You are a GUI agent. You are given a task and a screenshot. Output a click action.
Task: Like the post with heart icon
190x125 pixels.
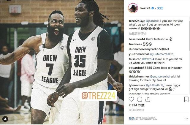click(x=131, y=99)
